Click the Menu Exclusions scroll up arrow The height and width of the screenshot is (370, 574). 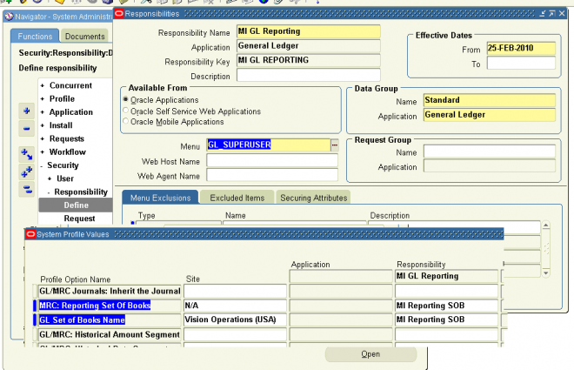pos(546,225)
